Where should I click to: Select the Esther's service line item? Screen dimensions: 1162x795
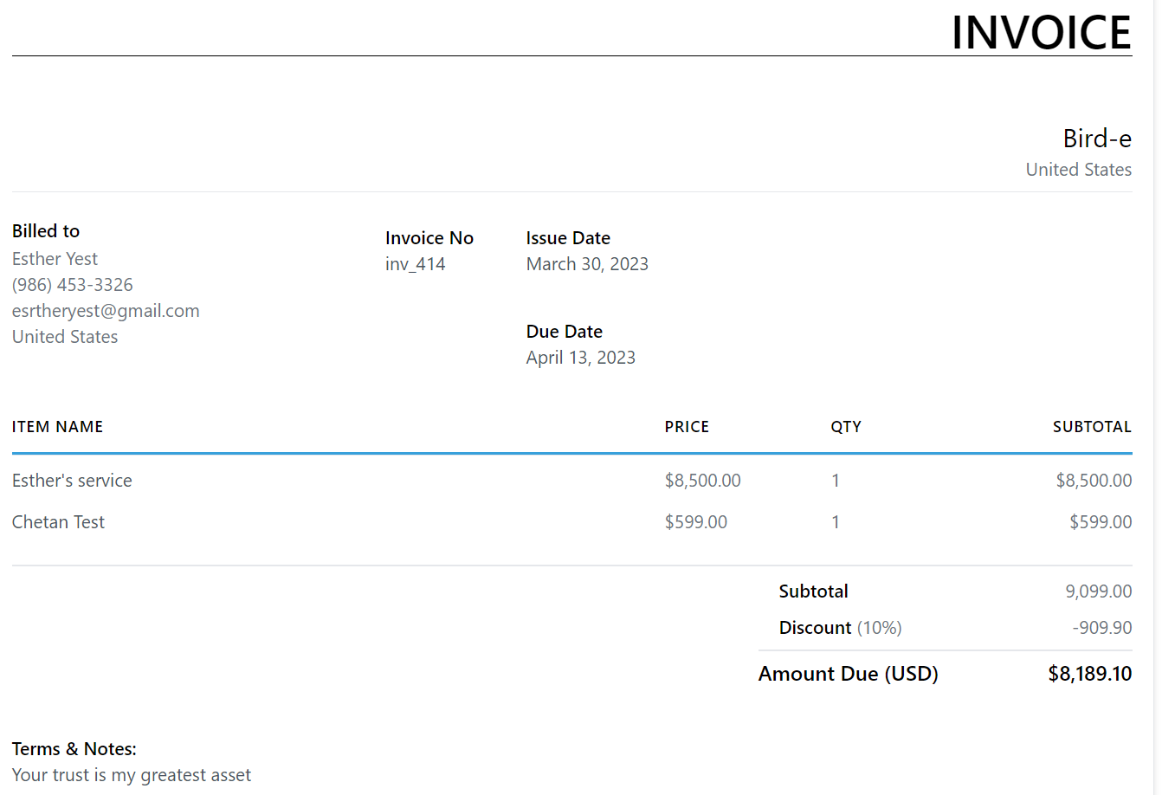(x=72, y=481)
